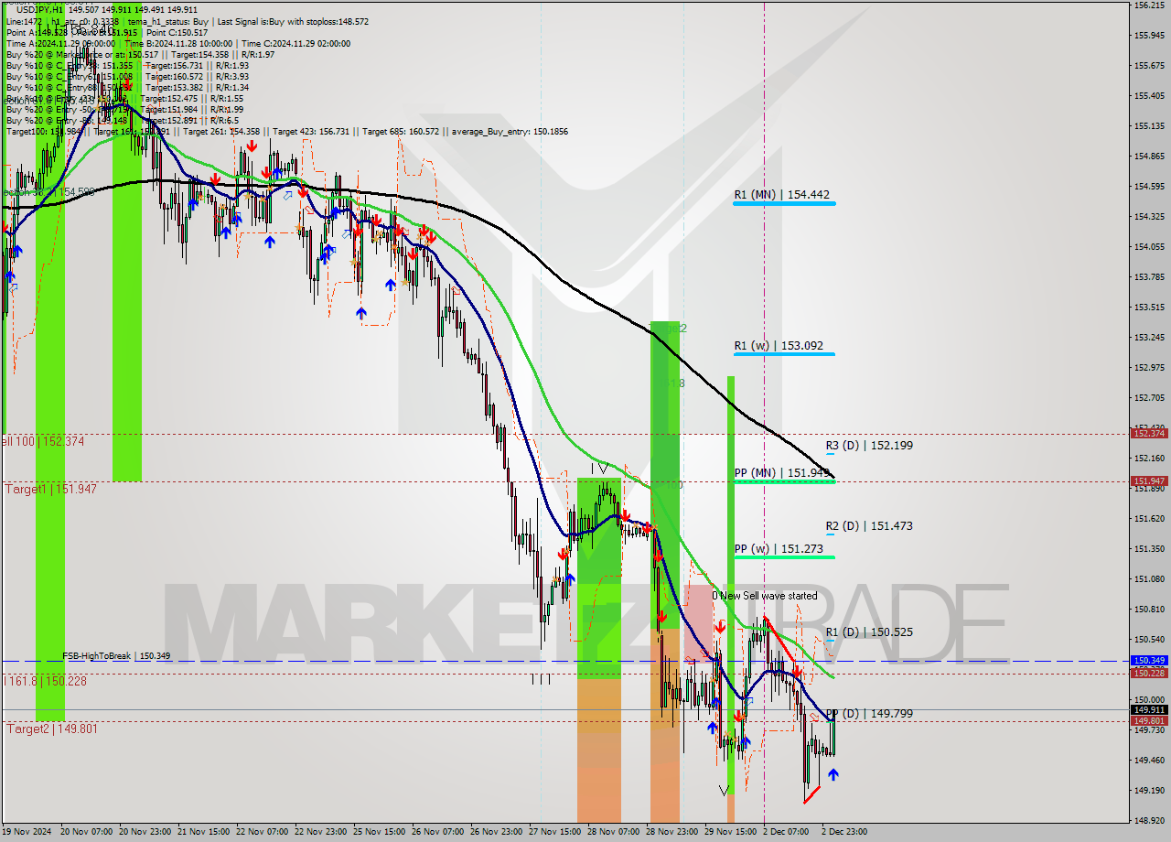Click the 'Target 685: 160.572' text
The width and height of the screenshot is (1171, 842).
[400, 132]
